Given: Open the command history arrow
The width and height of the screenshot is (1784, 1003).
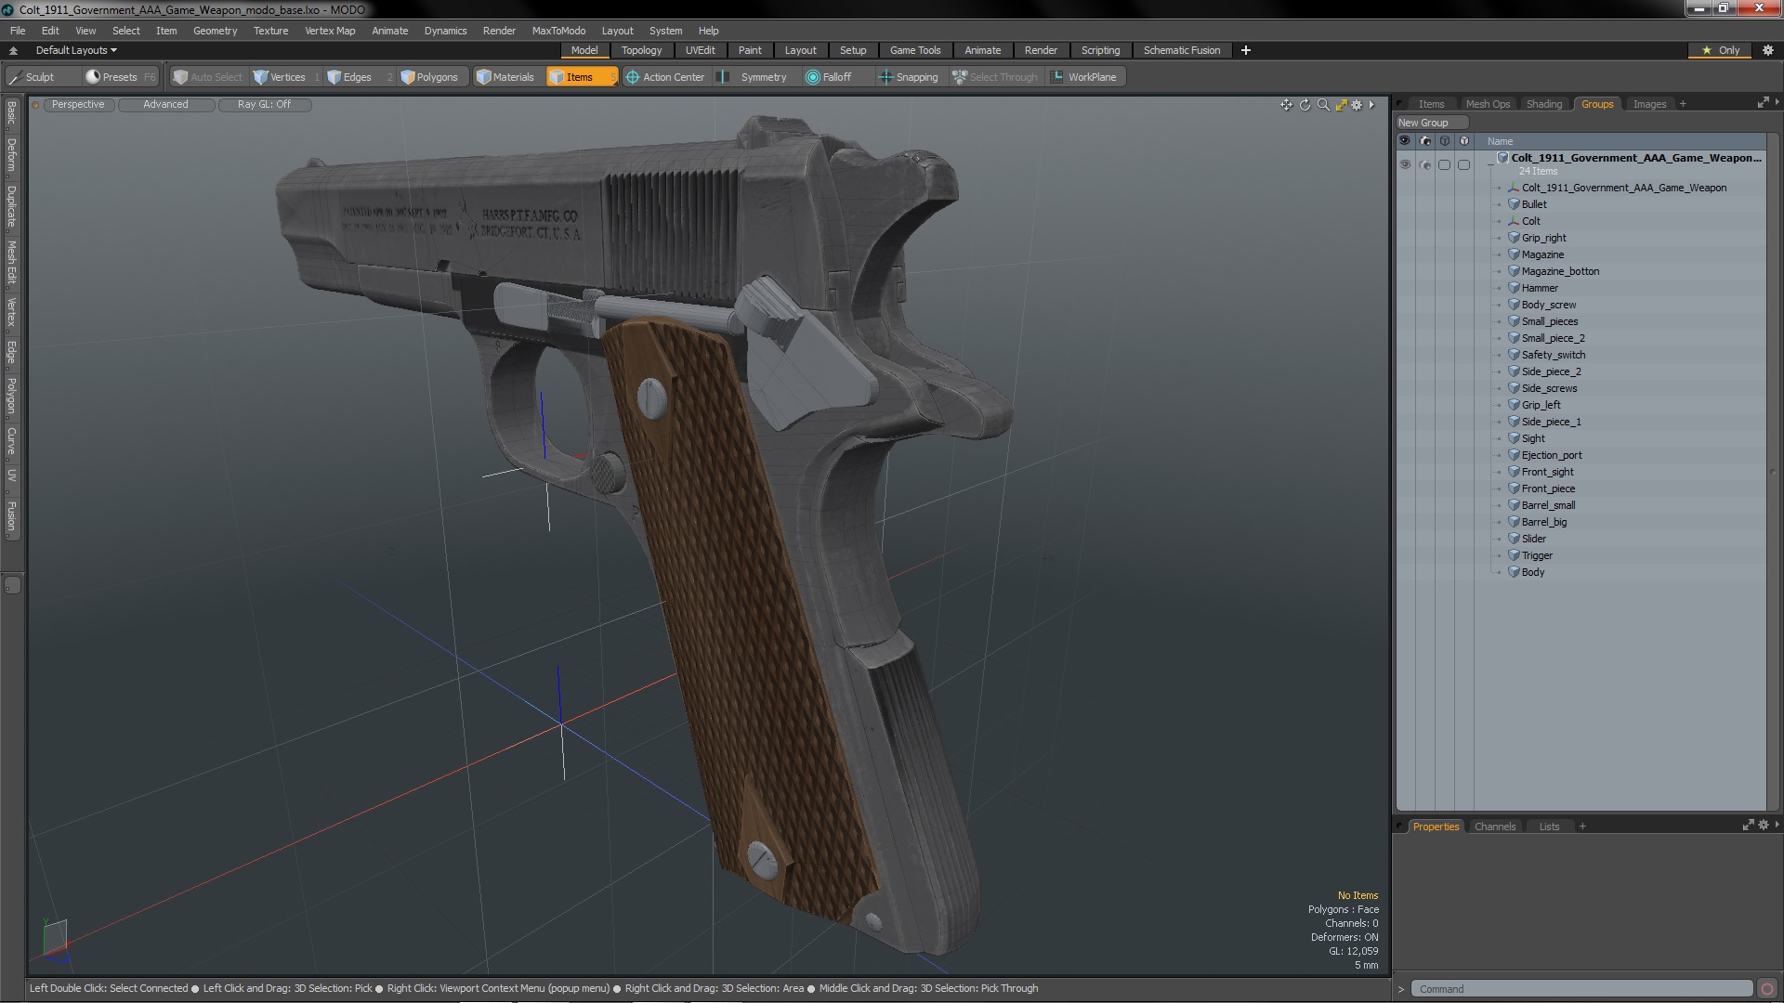Looking at the screenshot, I should [x=1401, y=989].
